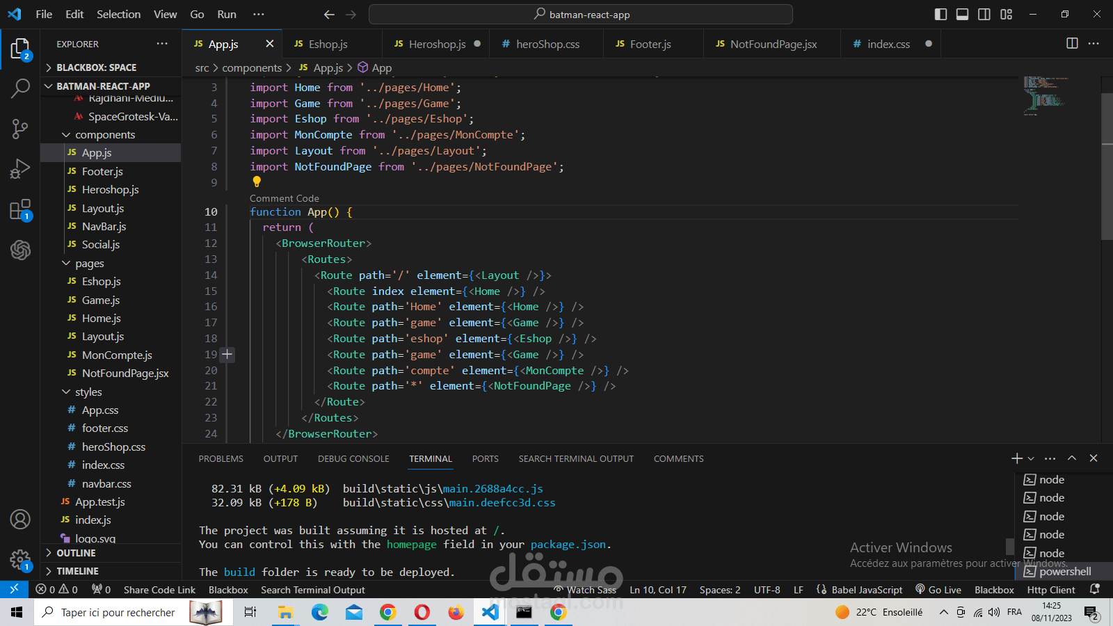Click the lightbulb code action icon
The width and height of the screenshot is (1113, 626).
[257, 182]
